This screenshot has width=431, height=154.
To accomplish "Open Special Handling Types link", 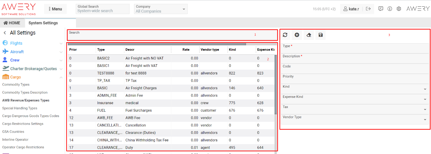I will (20, 108).
